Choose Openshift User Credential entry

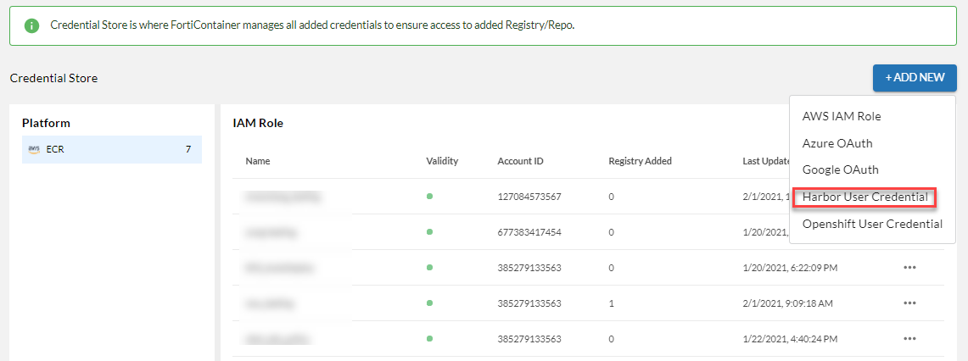(x=872, y=224)
